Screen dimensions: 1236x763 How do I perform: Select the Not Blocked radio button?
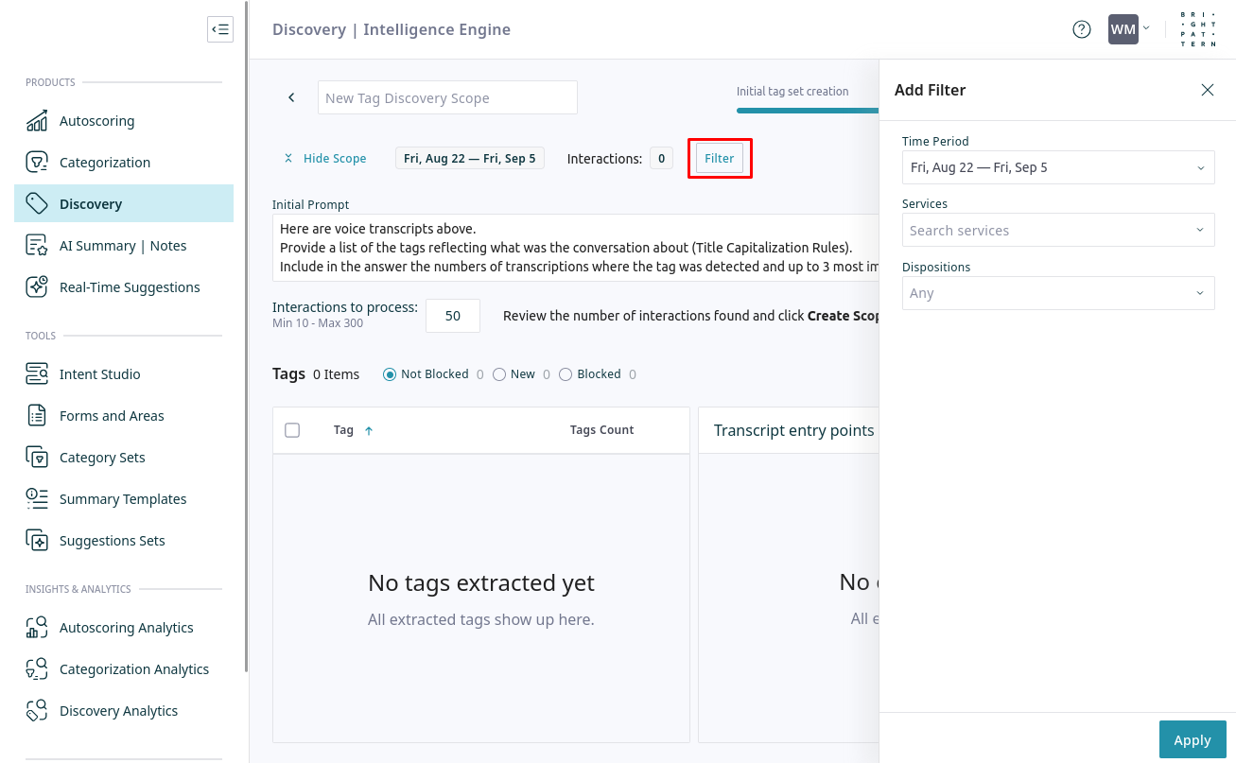click(x=390, y=374)
